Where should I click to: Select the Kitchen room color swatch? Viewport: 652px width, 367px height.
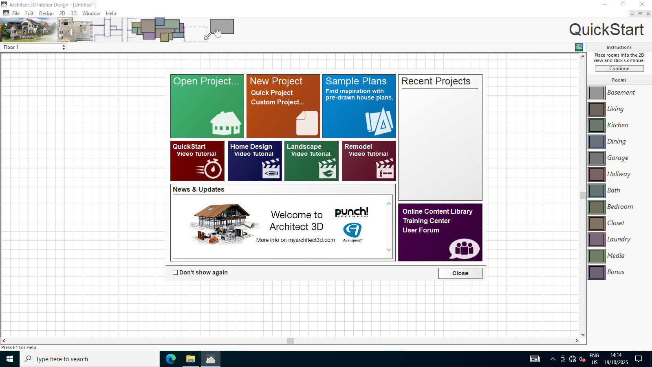596,125
